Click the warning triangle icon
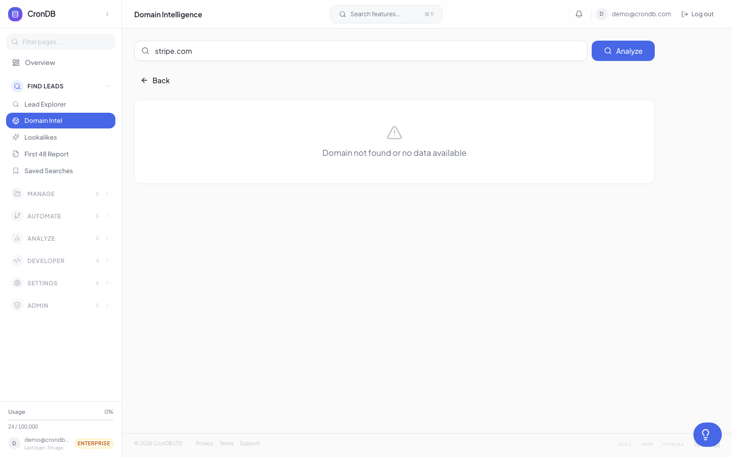 (x=394, y=133)
